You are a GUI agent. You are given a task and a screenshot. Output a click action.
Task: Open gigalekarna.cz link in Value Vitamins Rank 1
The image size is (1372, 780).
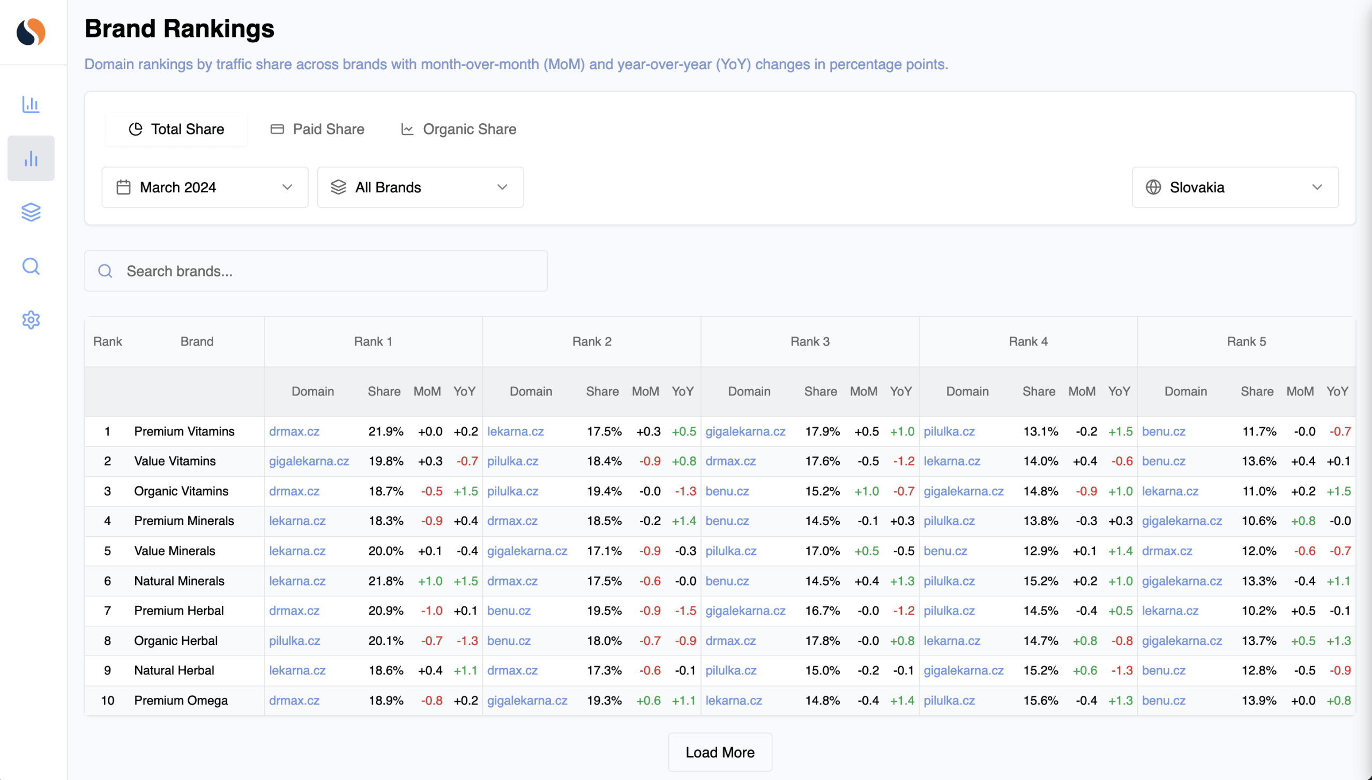[309, 461]
